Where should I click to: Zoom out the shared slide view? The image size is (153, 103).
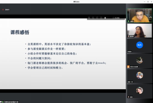point(93,18)
